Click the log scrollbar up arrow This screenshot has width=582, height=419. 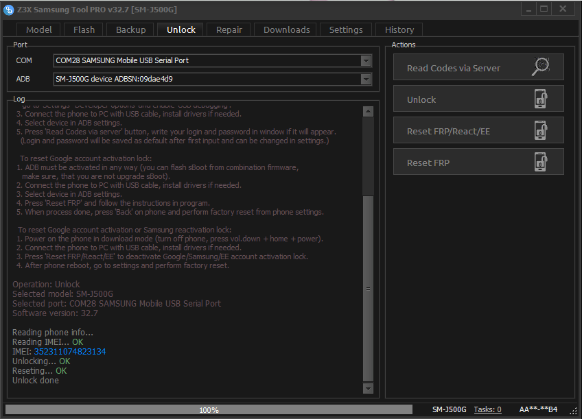368,111
